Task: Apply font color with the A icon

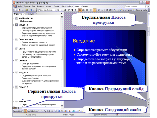Action: [x=115, y=10]
